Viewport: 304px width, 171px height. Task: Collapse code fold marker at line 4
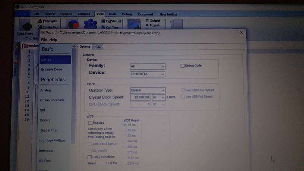click(x=36, y=65)
